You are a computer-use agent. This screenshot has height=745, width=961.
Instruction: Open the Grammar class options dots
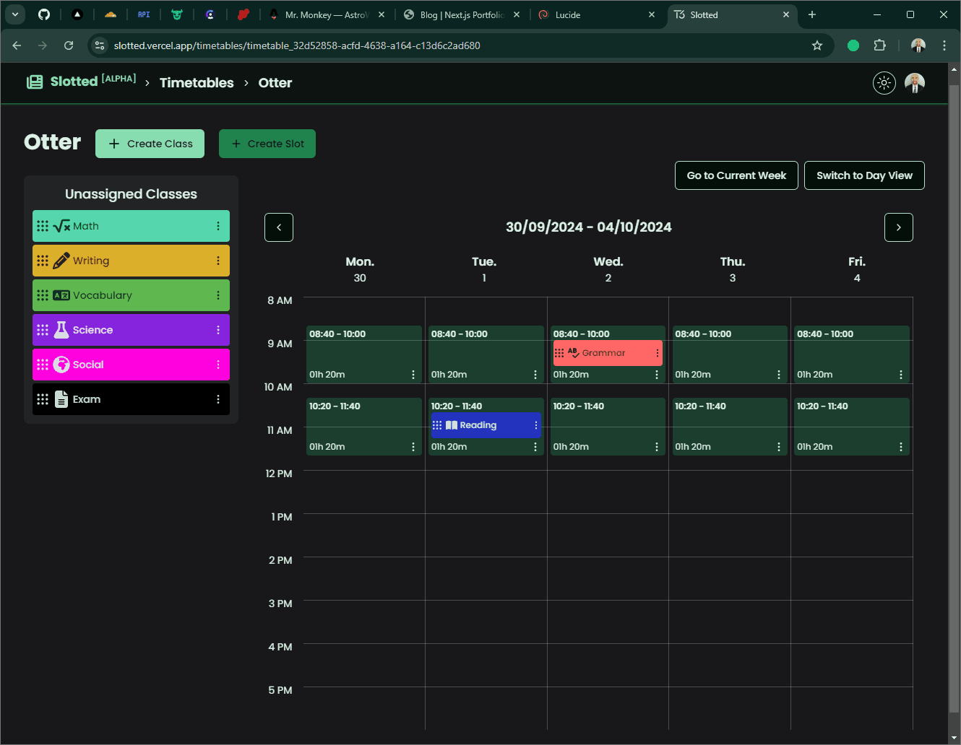pos(658,353)
